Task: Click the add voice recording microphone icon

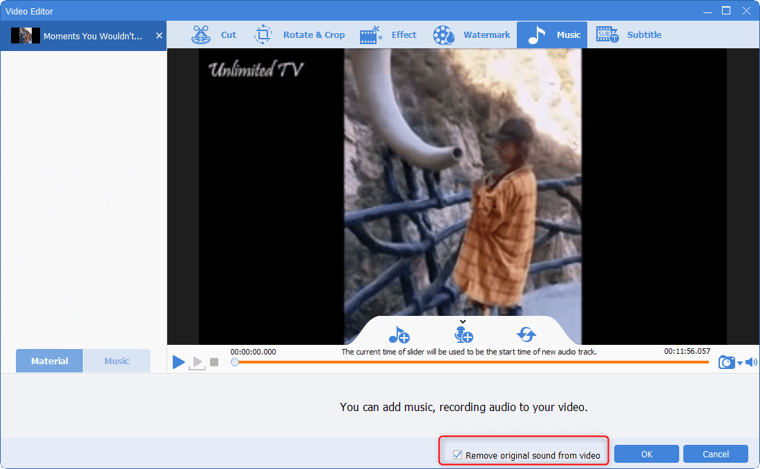Action: point(463,335)
